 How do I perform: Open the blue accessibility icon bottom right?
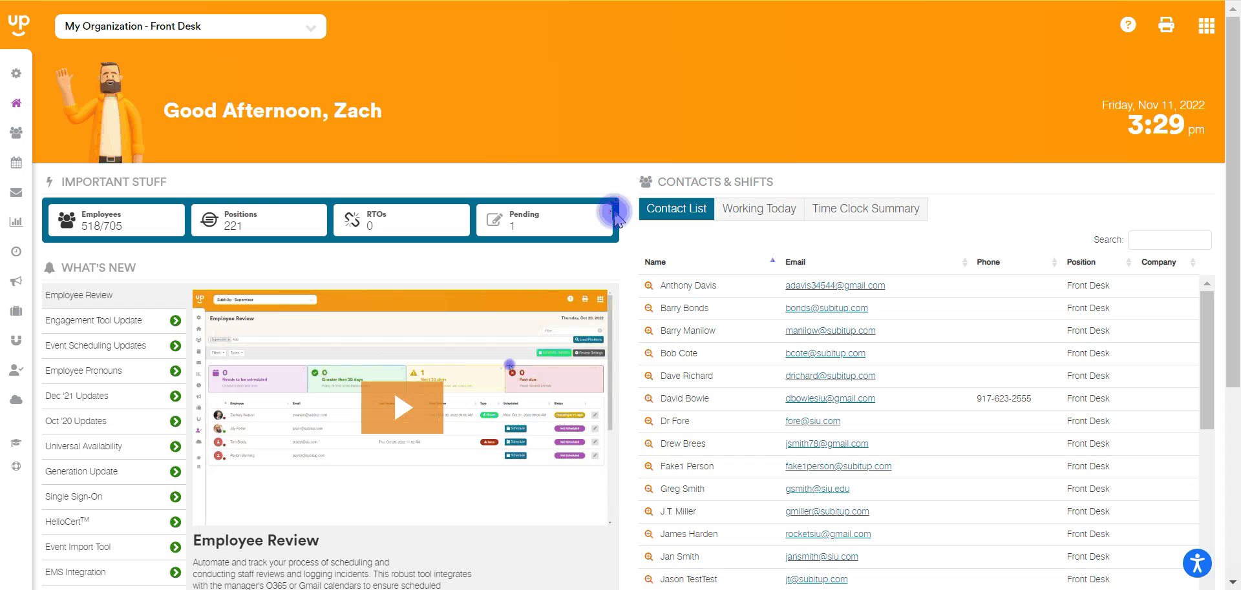[1196, 562]
